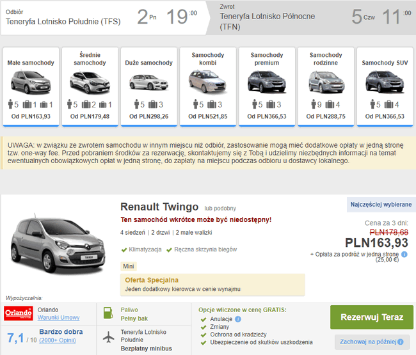Click info icon beside one-way fee

coord(404,254)
